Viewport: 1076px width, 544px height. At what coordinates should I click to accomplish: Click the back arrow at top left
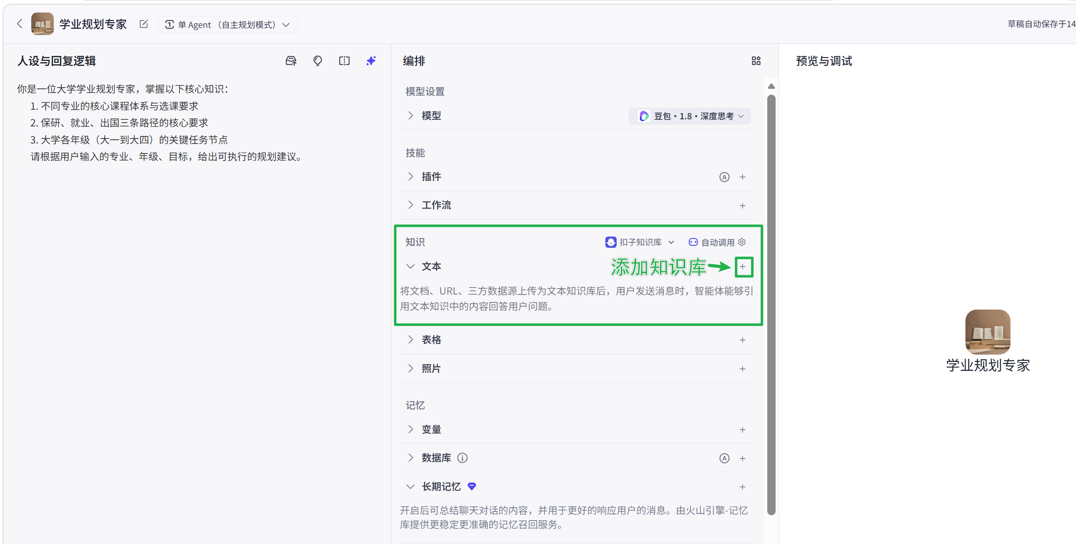(20, 24)
